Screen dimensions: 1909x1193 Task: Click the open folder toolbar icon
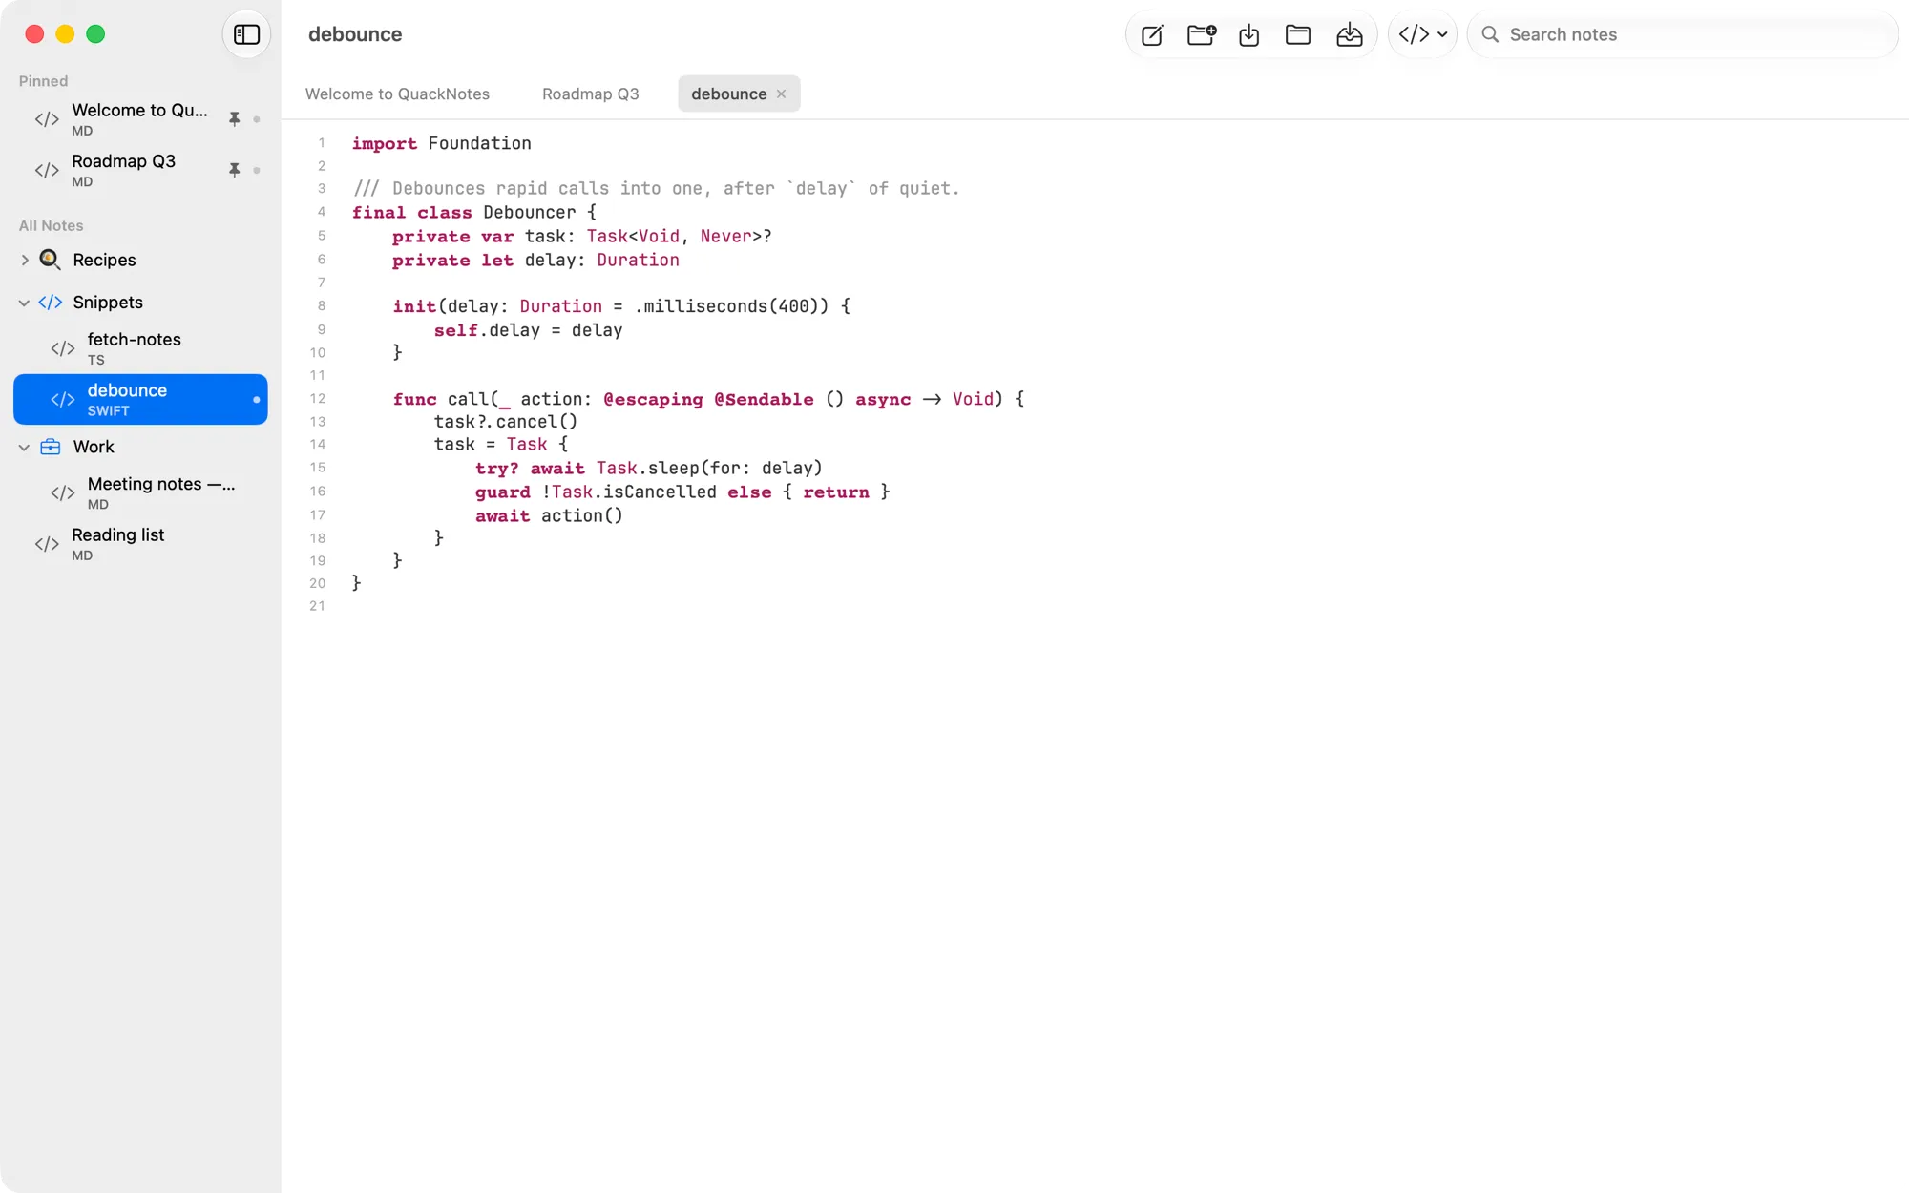tap(1297, 35)
